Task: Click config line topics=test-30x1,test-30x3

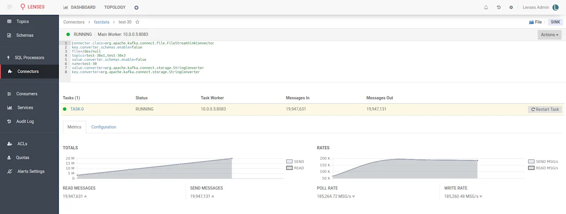Action: tap(99, 56)
